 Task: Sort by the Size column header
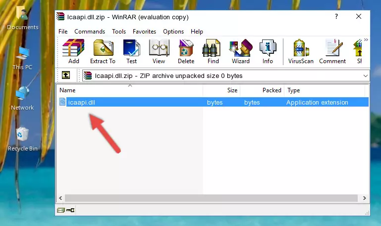point(221,90)
